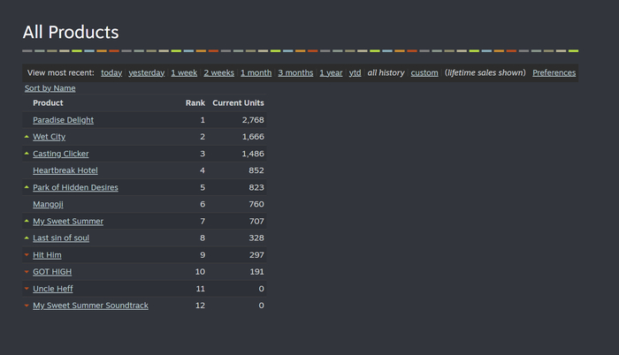619x355 pixels.
Task: Switch the time range to 1 month
Action: coord(256,72)
